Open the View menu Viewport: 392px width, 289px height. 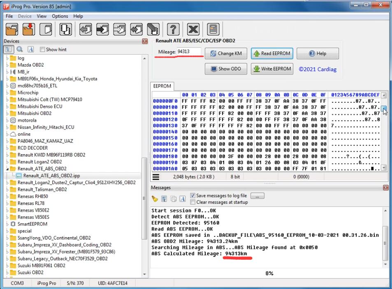[42, 16]
